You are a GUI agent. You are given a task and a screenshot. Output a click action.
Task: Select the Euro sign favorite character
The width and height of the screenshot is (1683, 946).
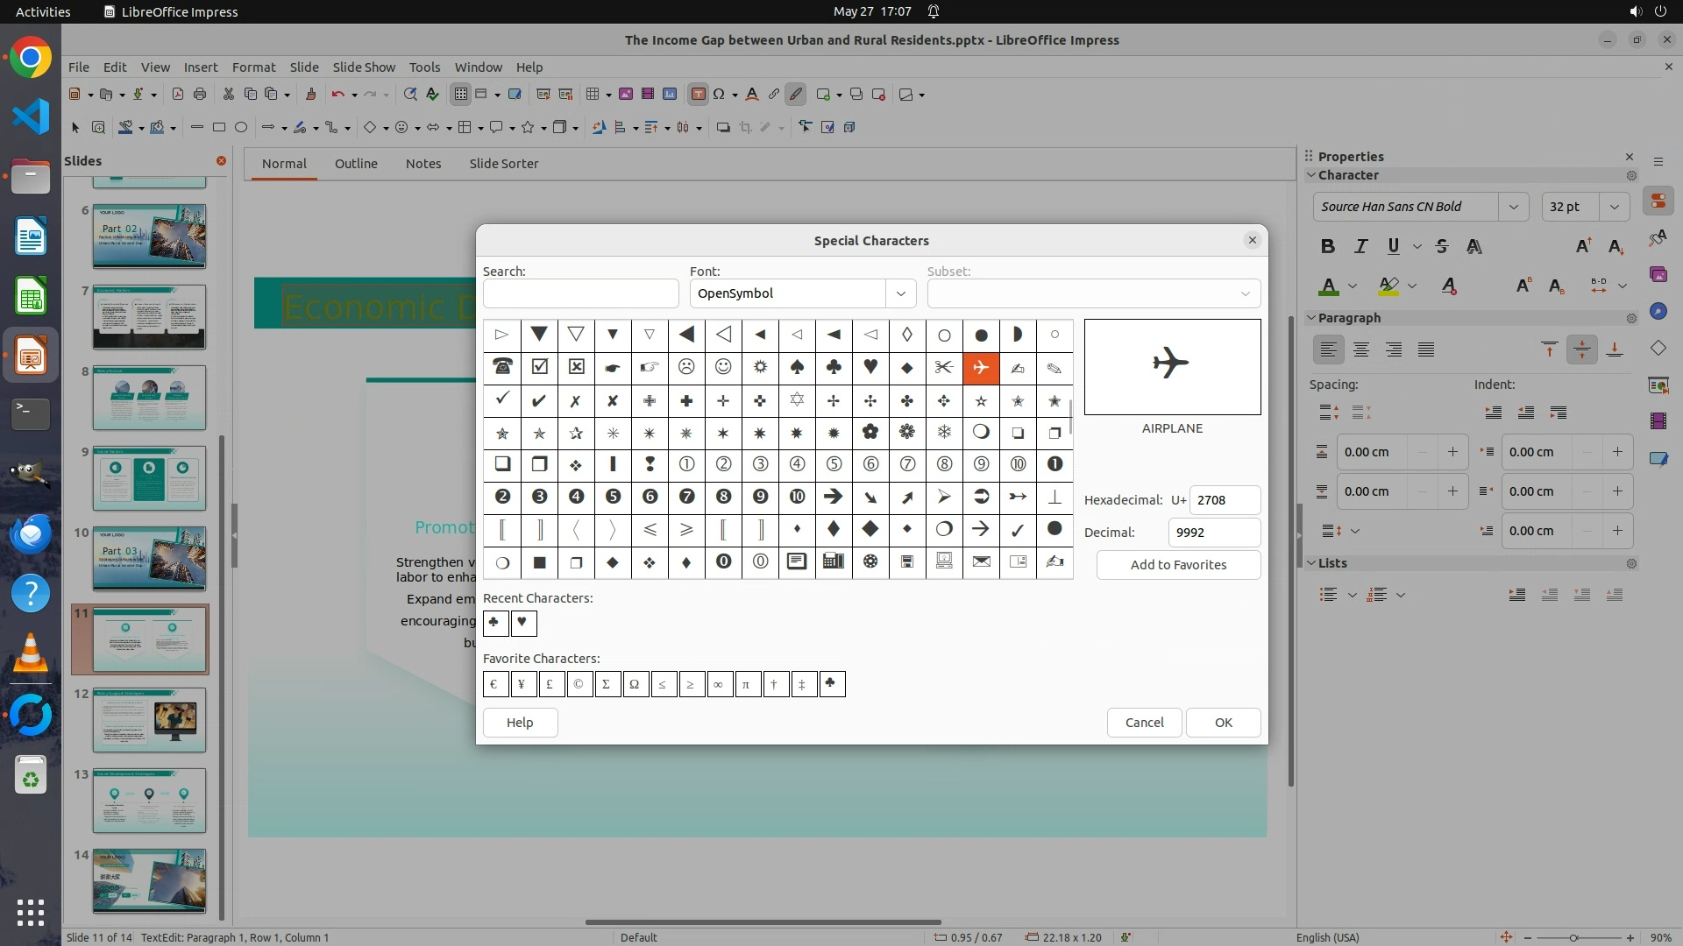[495, 684]
